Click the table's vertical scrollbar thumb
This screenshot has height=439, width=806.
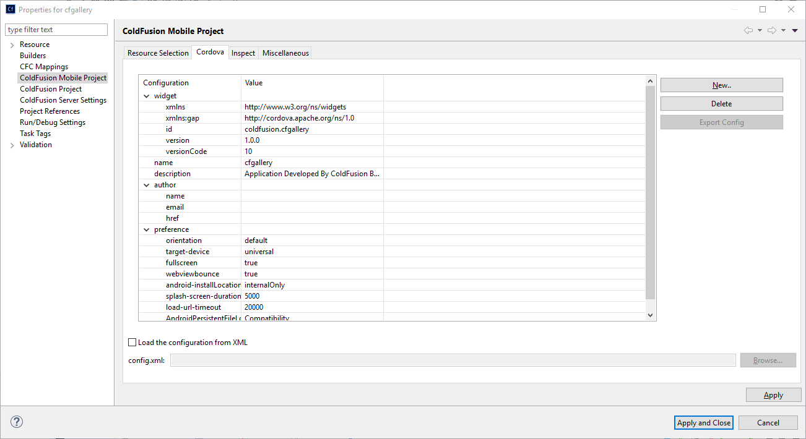[x=650, y=193]
